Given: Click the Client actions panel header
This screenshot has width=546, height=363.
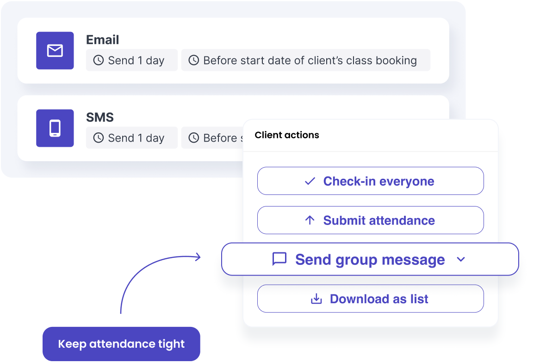Looking at the screenshot, I should tap(287, 135).
